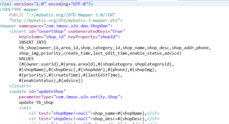The image size is (229, 124).
Task: Click the "update tb_shop" line
Action: click(x=36, y=102)
